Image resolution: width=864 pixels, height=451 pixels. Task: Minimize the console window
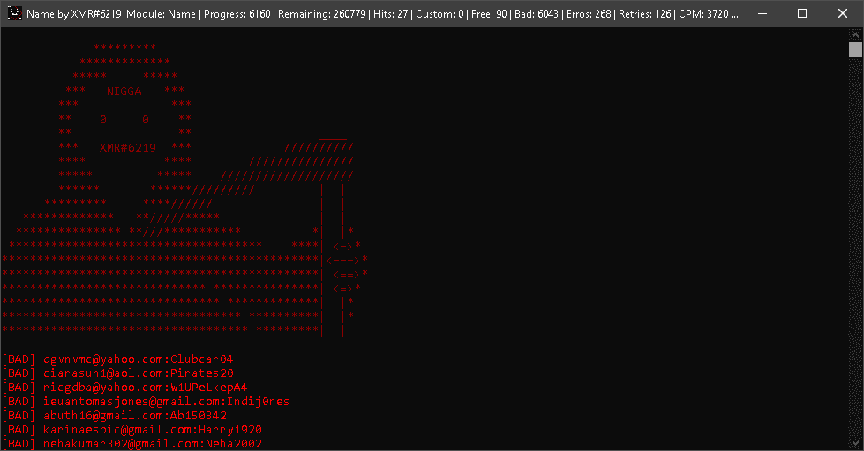(x=763, y=13)
